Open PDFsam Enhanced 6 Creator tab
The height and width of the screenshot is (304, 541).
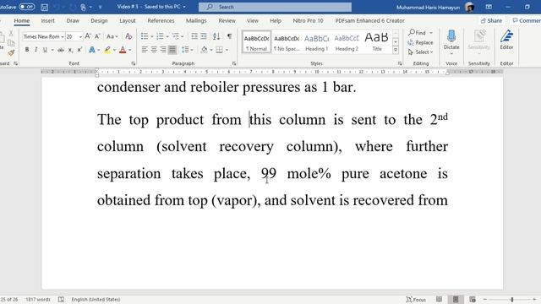click(370, 20)
